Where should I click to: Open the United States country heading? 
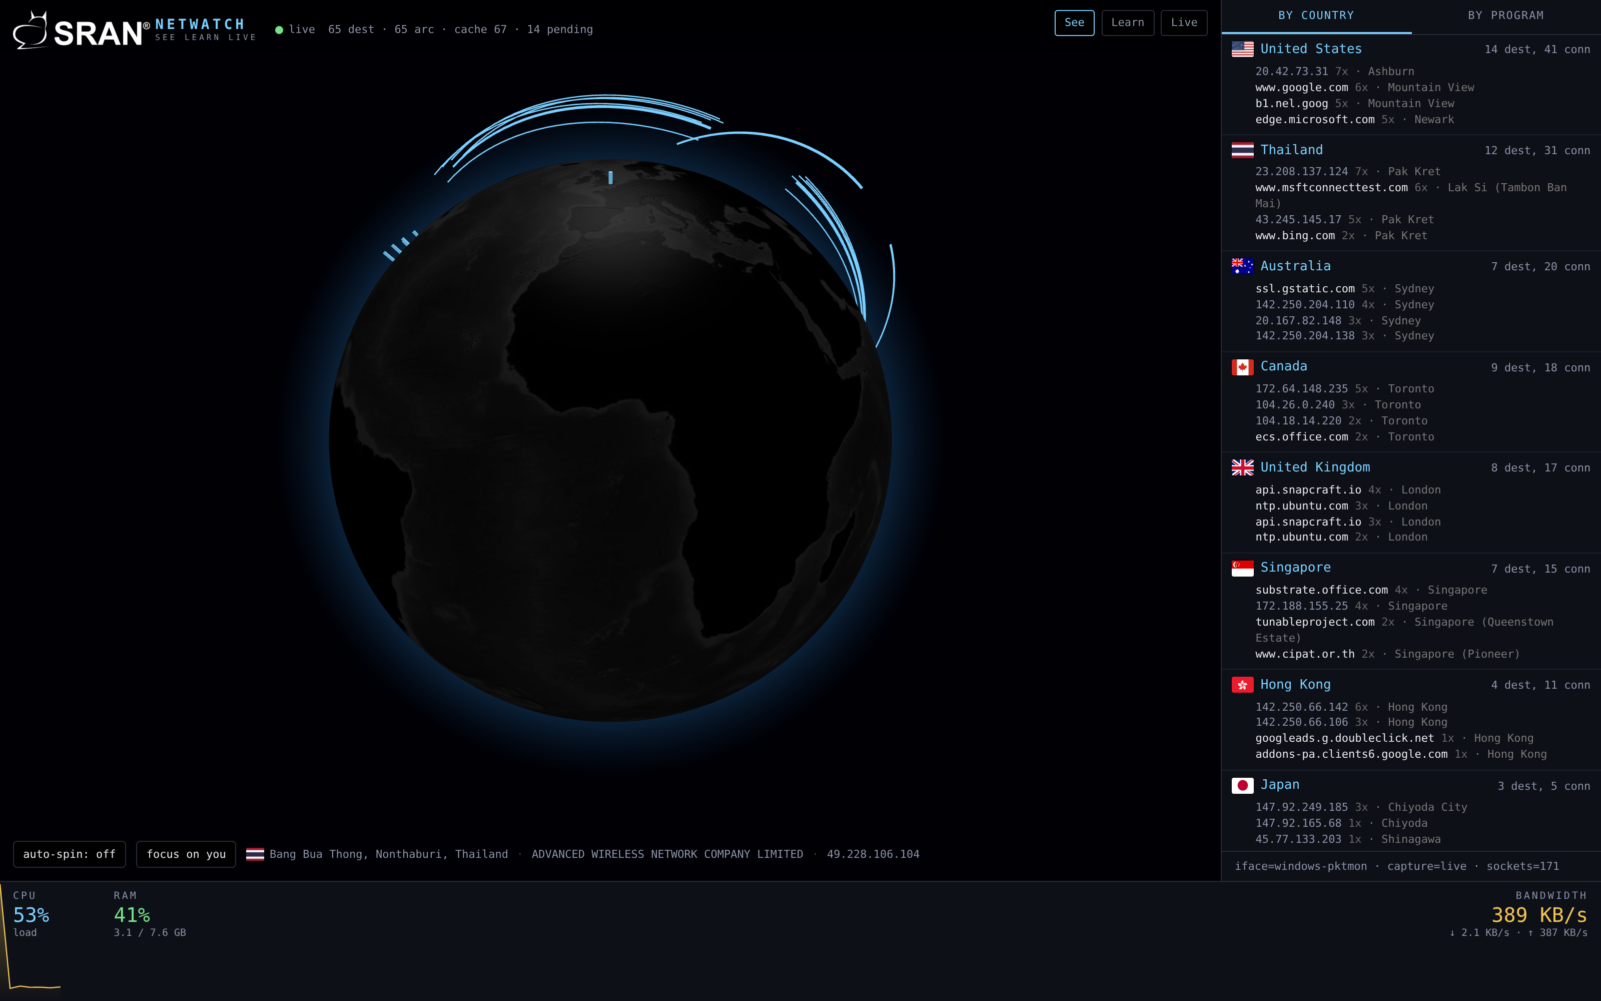pyautogui.click(x=1311, y=49)
